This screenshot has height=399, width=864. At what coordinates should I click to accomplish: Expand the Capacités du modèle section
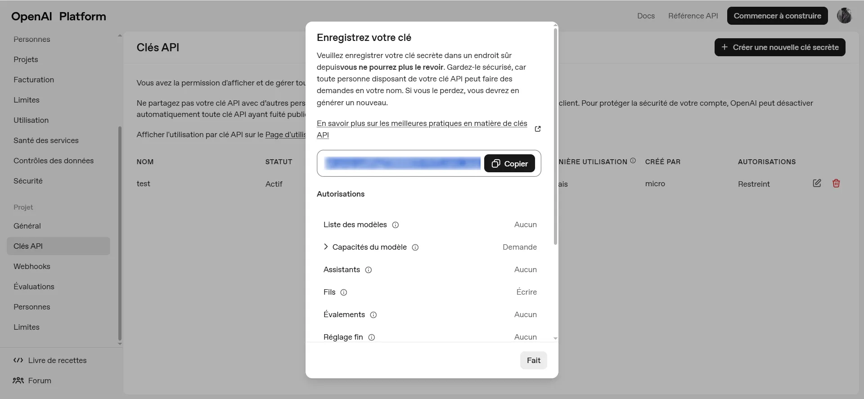[326, 247]
